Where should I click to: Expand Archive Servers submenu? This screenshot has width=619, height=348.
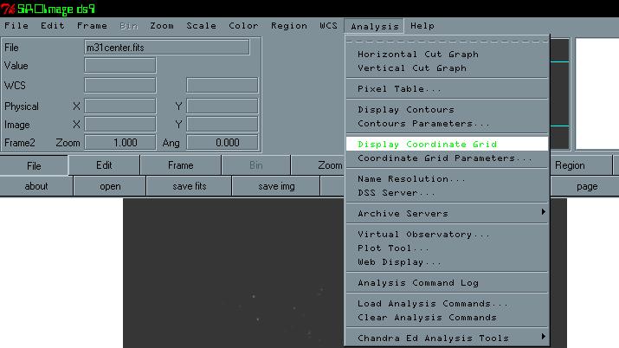coord(448,214)
